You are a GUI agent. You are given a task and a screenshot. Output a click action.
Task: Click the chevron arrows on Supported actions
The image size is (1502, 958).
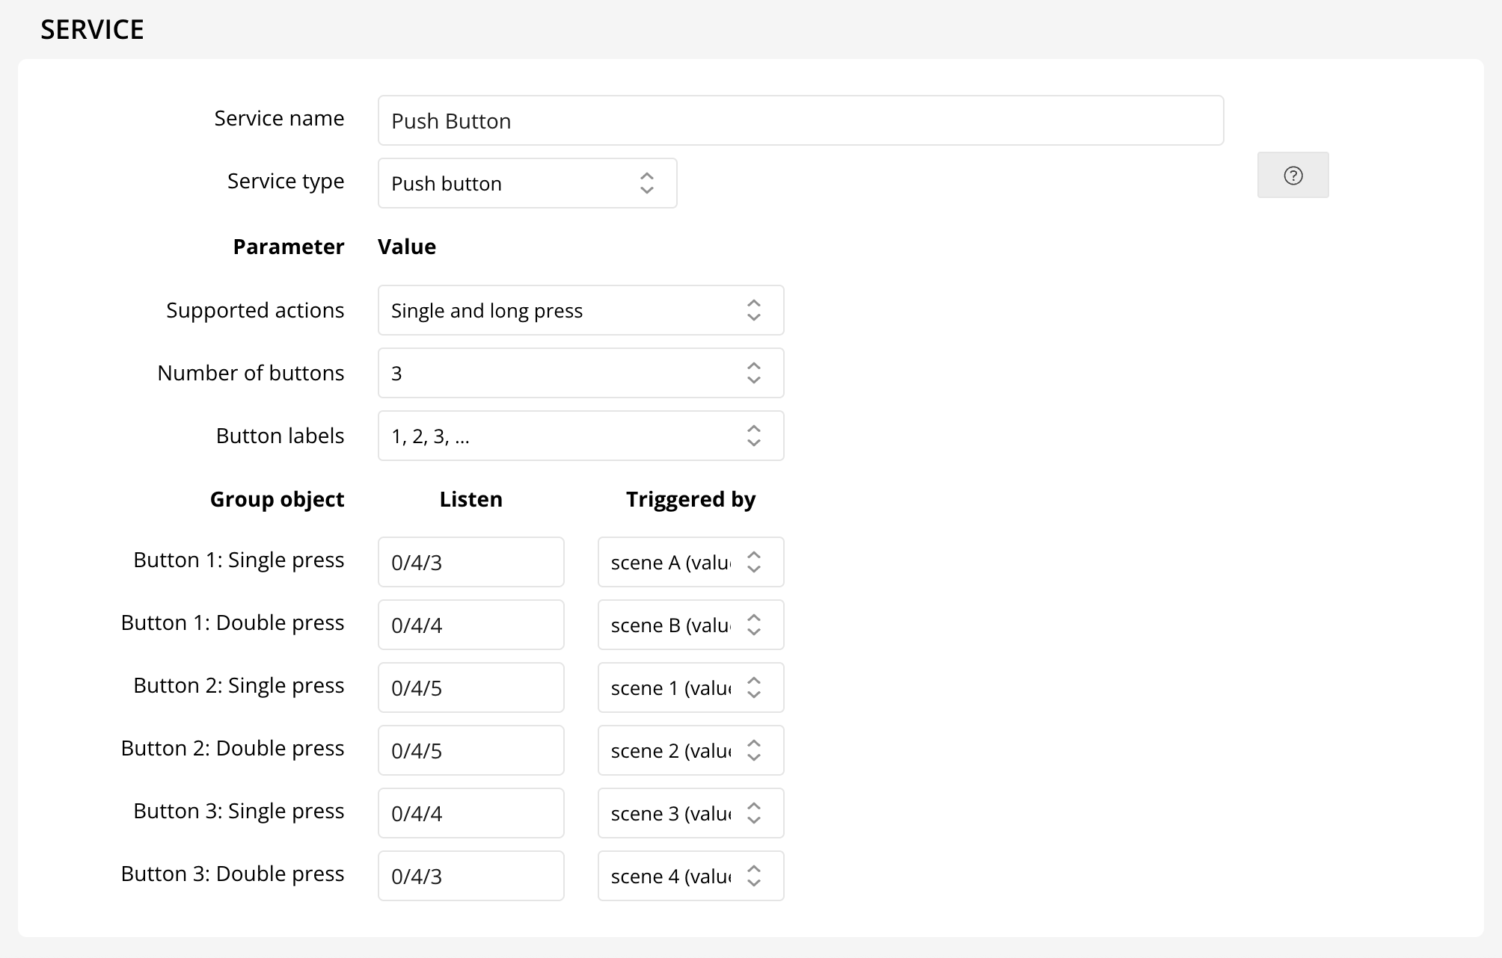pyautogui.click(x=753, y=310)
